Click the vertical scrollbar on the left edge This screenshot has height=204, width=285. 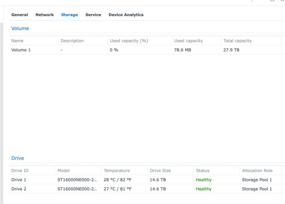[1, 113]
